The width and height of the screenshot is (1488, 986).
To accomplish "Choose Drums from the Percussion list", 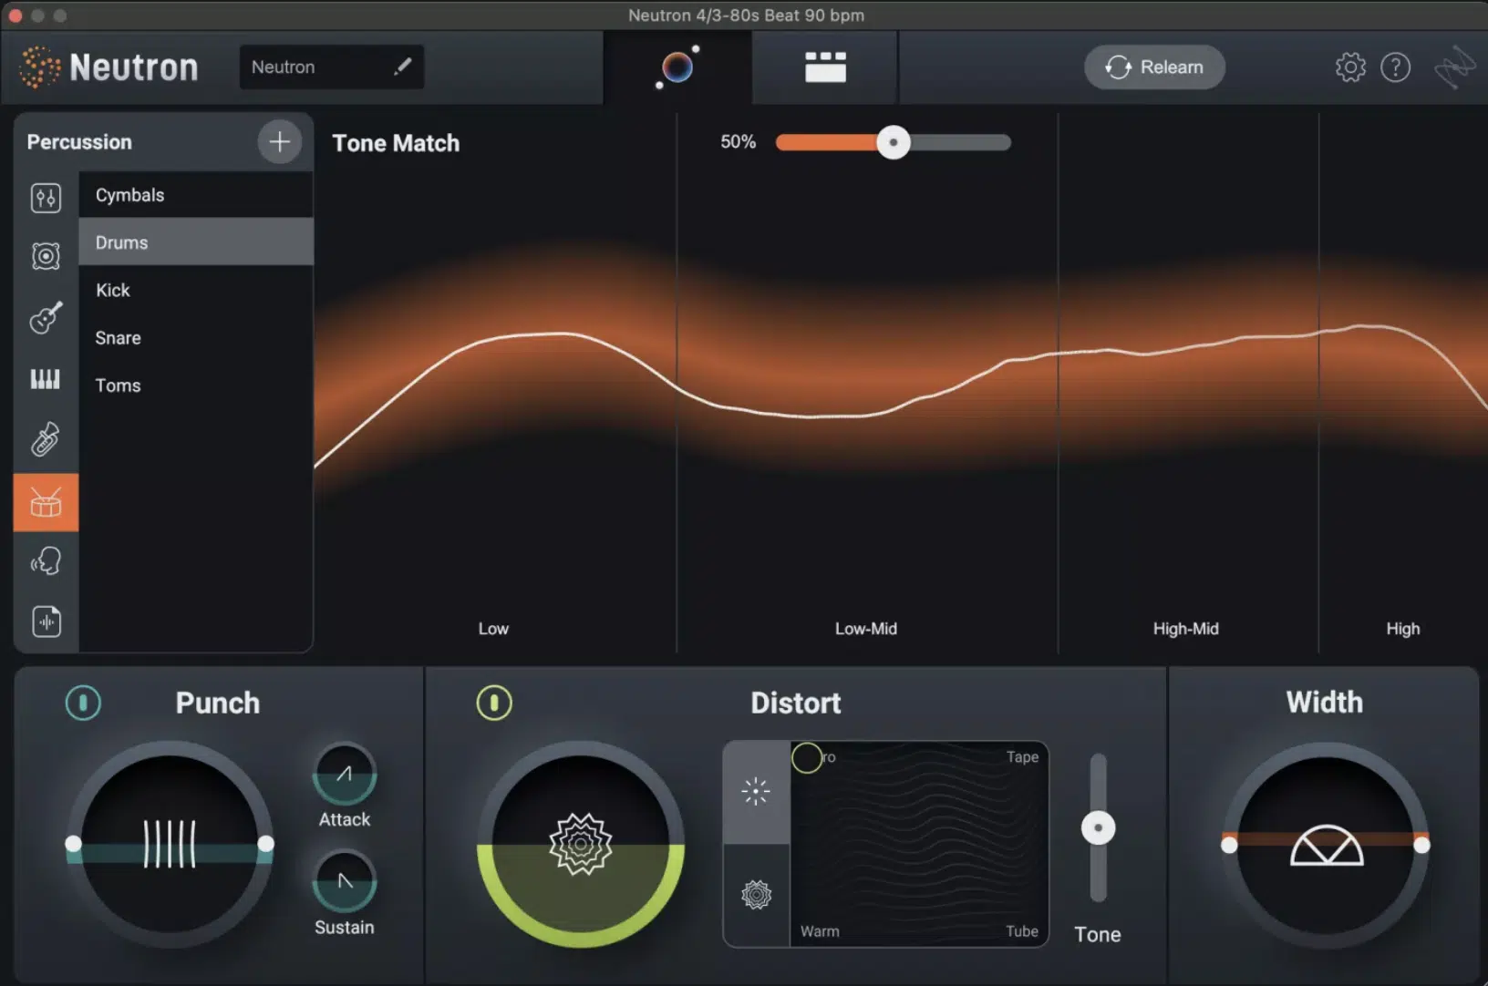I will point(196,242).
